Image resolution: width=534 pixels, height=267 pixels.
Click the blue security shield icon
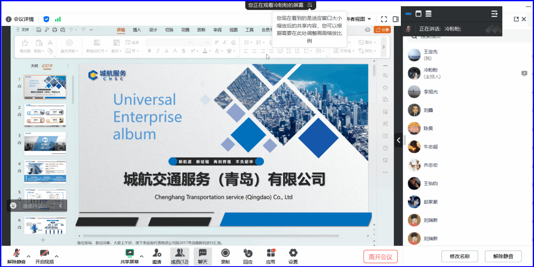[x=47, y=19]
